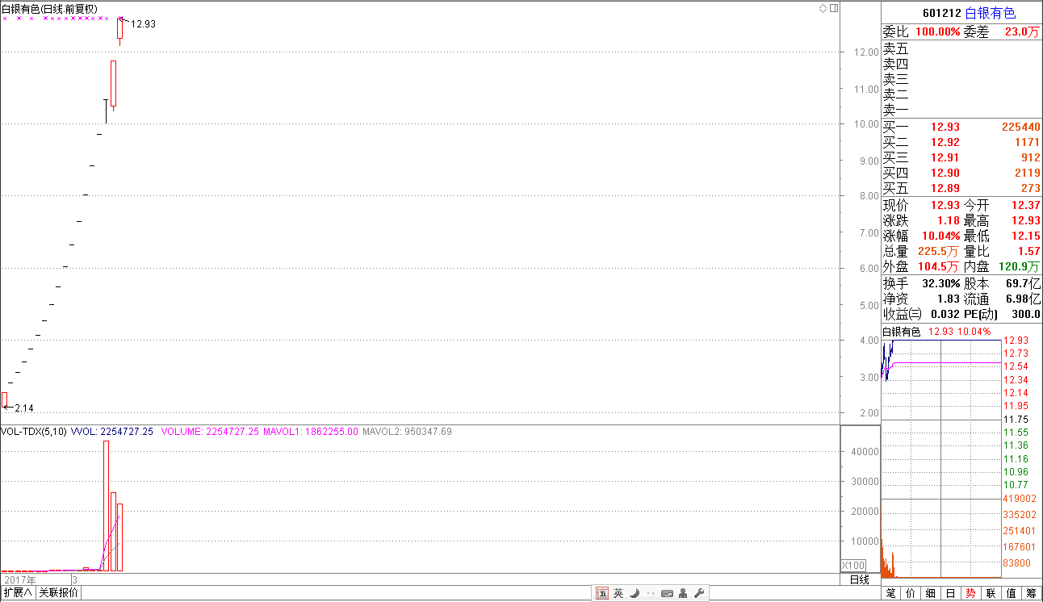1043x602 pixels.
Task: Open the 关联报价 tab
Action: click(x=58, y=592)
